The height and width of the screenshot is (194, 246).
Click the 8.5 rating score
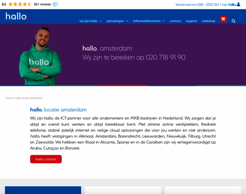[4, 4]
